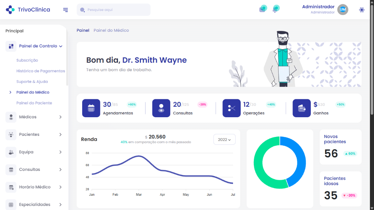Open Histórico de Pagamentos menu item
This screenshot has height=210, width=374.
click(41, 71)
